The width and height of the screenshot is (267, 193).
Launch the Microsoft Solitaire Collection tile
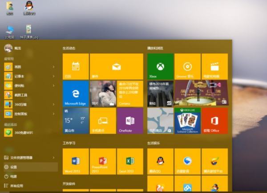click(187, 121)
